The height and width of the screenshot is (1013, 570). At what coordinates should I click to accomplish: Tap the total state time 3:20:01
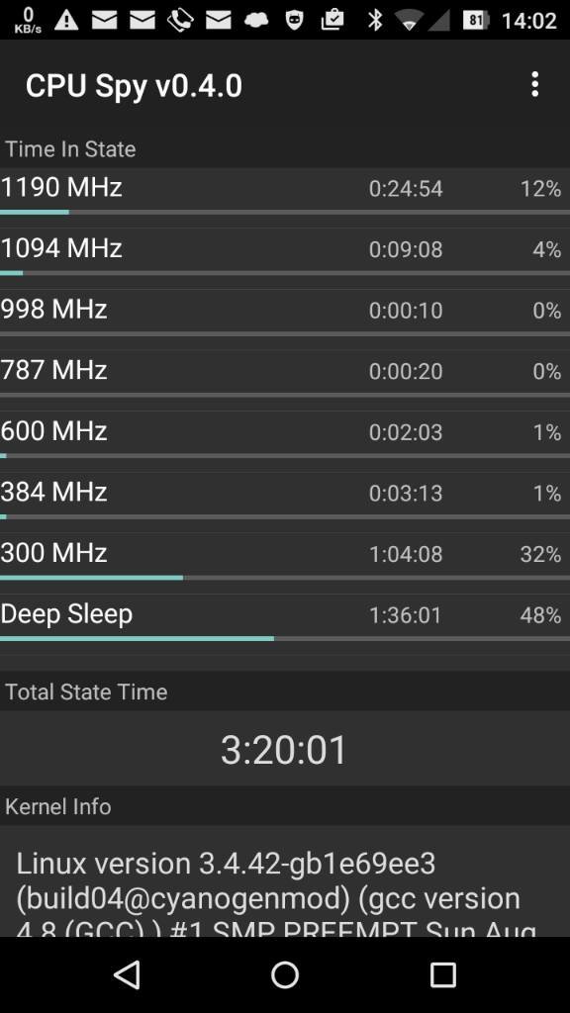coord(284,750)
